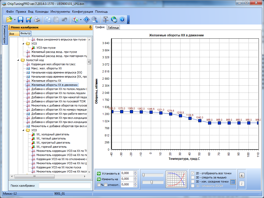Click the 'Установить в' green arrow button
Image resolution: width=264 pixels, height=198 pixels.
[x=99, y=173]
